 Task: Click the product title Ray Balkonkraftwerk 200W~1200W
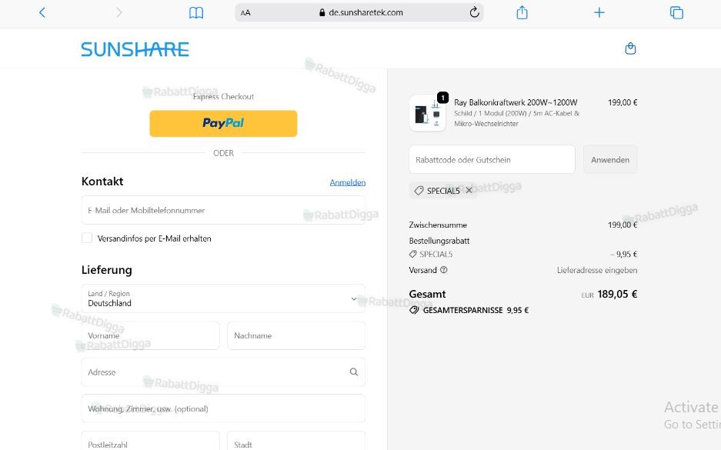[516, 102]
